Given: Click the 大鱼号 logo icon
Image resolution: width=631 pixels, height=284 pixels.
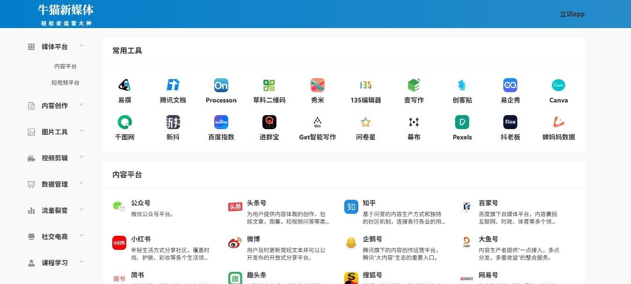Looking at the screenshot, I should click(467, 243).
